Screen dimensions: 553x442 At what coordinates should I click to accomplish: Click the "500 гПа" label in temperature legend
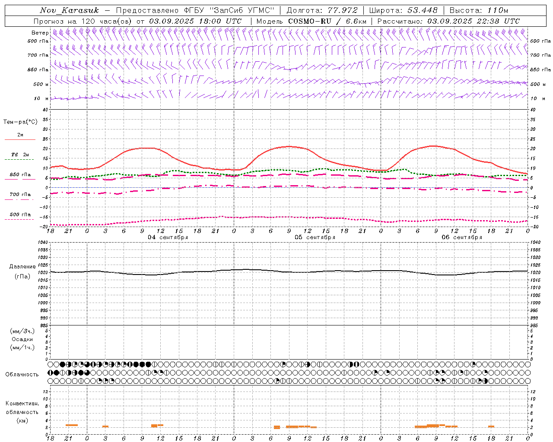(20, 215)
